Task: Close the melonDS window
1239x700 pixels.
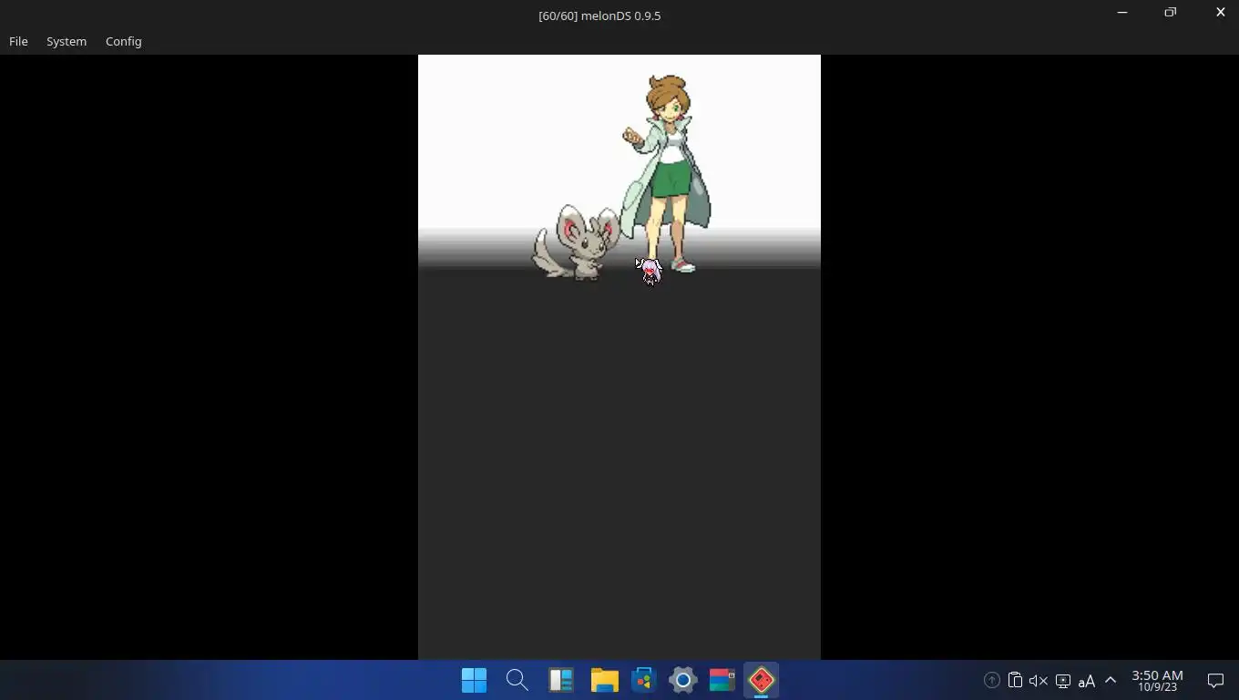Action: 1220,12
